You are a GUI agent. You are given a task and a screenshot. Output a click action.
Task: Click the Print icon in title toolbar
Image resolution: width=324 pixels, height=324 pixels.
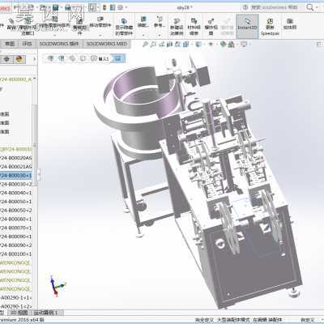coord(68,7)
